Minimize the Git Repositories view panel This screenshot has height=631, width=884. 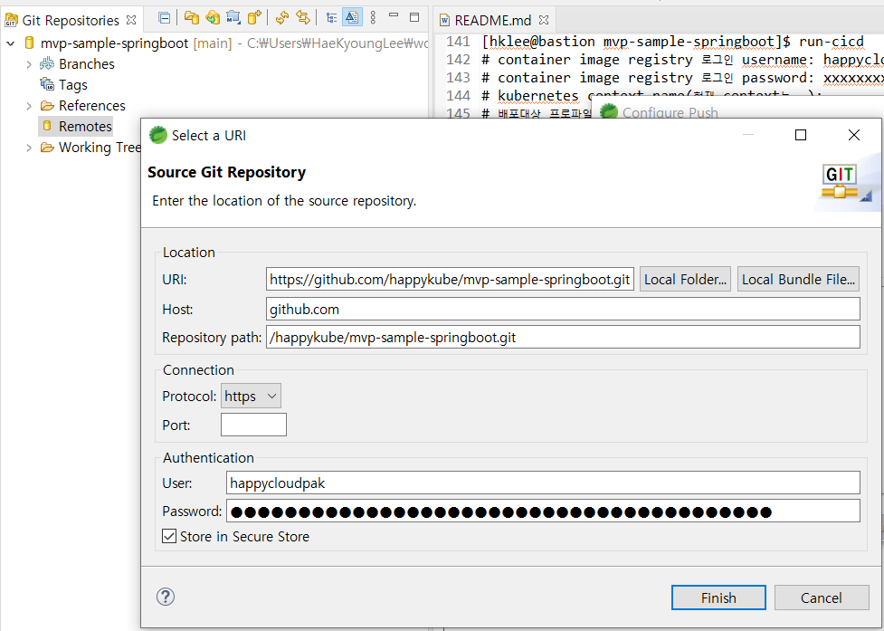pyautogui.click(x=394, y=15)
